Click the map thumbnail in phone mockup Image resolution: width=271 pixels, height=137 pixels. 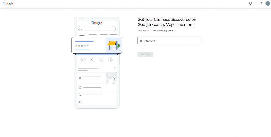click(x=111, y=78)
